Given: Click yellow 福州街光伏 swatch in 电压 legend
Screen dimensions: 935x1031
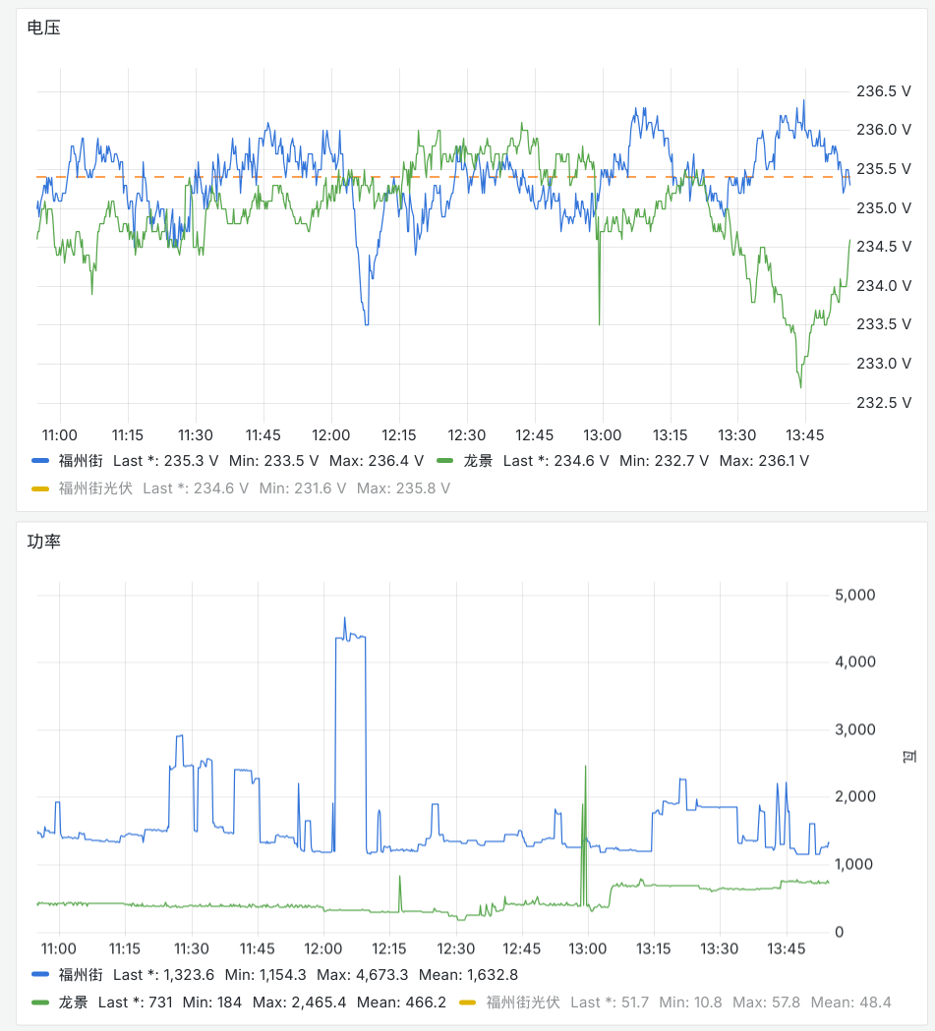Looking at the screenshot, I should 40,488.
